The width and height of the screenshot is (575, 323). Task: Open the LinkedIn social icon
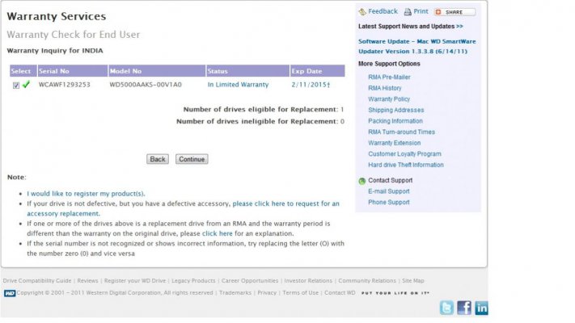(481, 308)
